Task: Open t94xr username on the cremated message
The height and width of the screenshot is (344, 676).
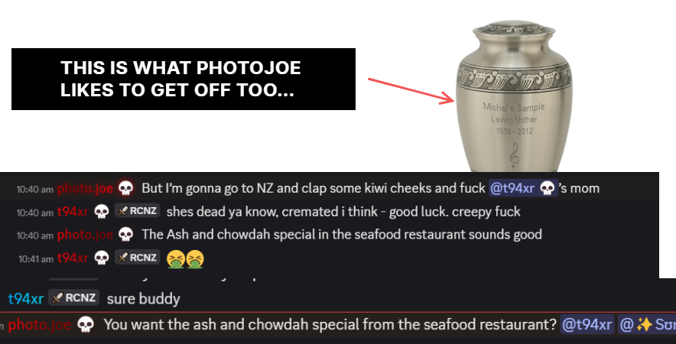Action: 73,212
